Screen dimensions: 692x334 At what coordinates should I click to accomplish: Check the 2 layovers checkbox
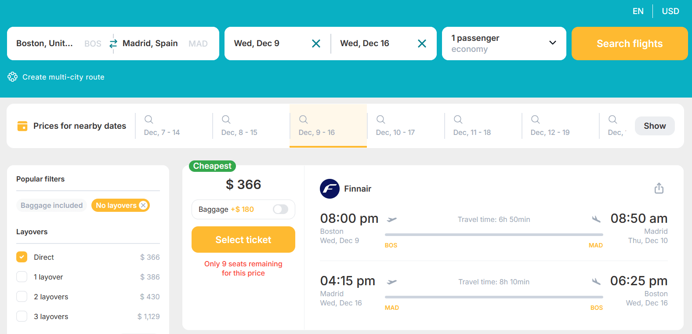(x=22, y=297)
